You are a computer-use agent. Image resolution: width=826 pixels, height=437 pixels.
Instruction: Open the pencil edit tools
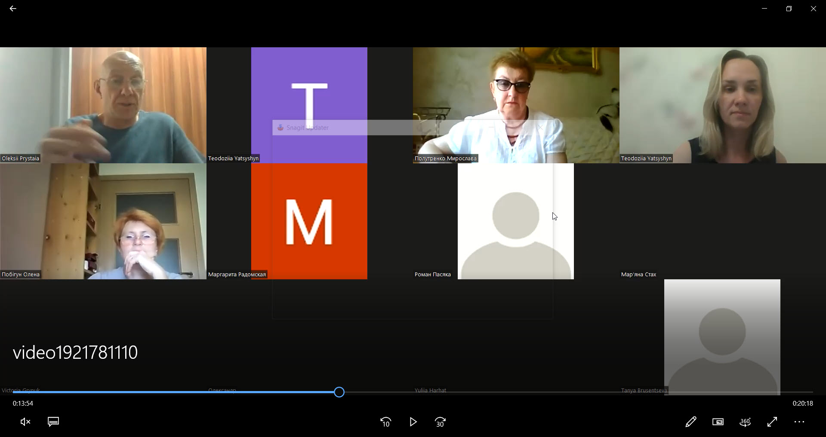[690, 422]
